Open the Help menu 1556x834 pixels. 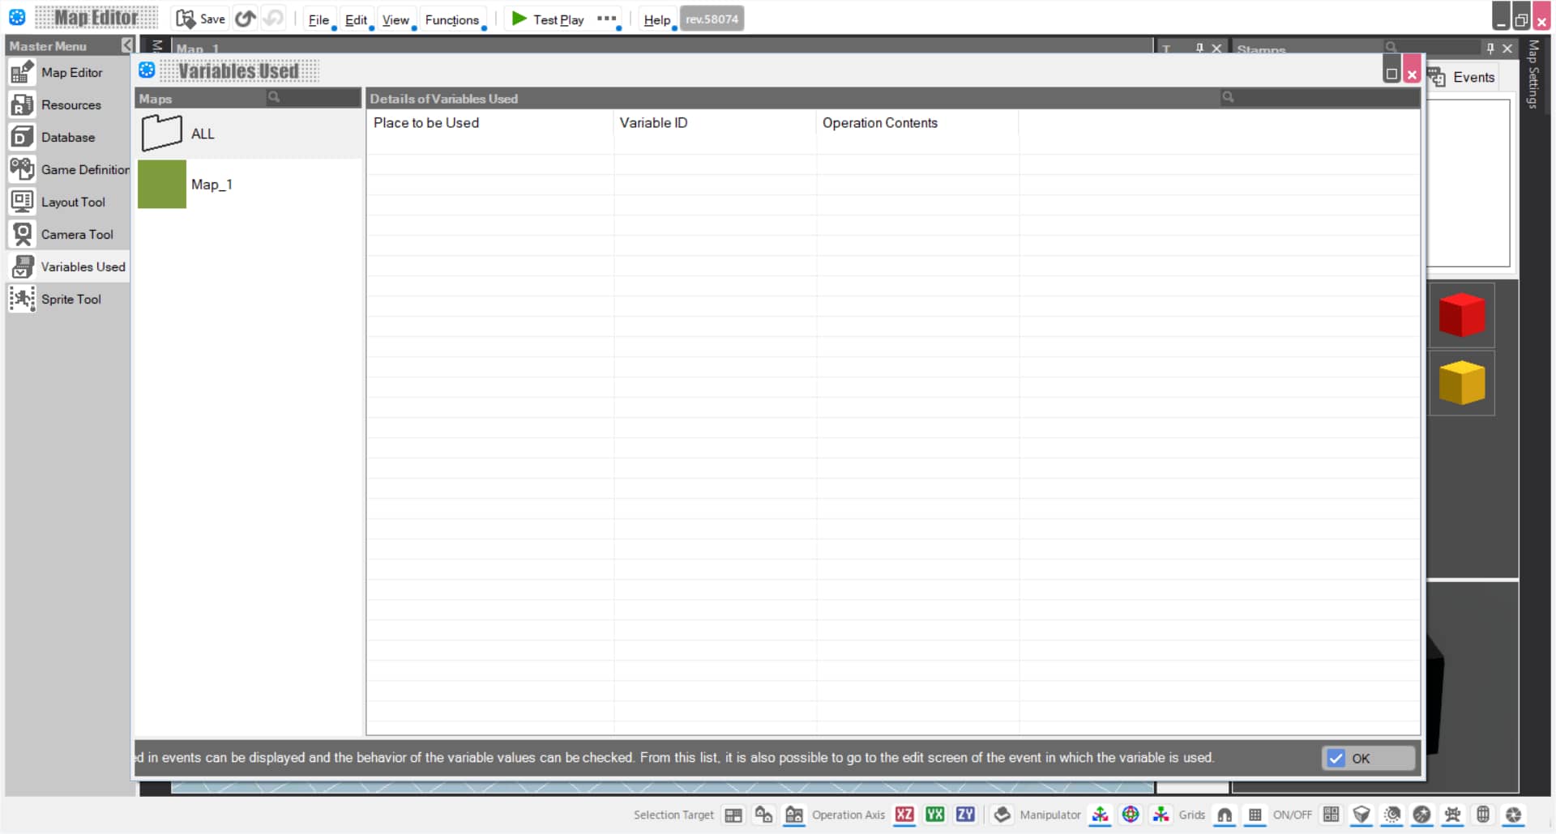pos(656,19)
